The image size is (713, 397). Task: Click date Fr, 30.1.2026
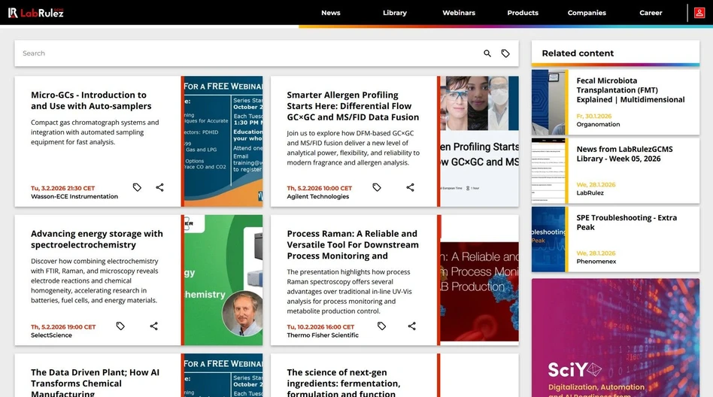click(594, 116)
